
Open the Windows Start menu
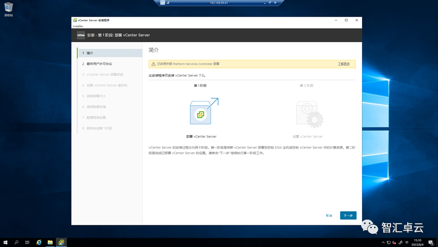pyautogui.click(x=5, y=242)
